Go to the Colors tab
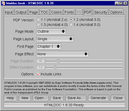Screen dimensions: 129x111 pyautogui.click(x=56, y=12)
